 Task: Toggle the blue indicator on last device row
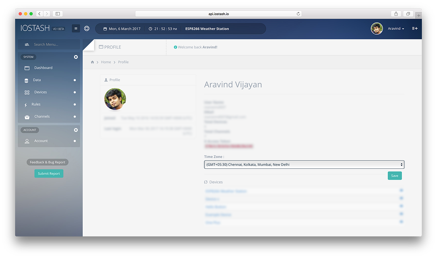(401, 222)
